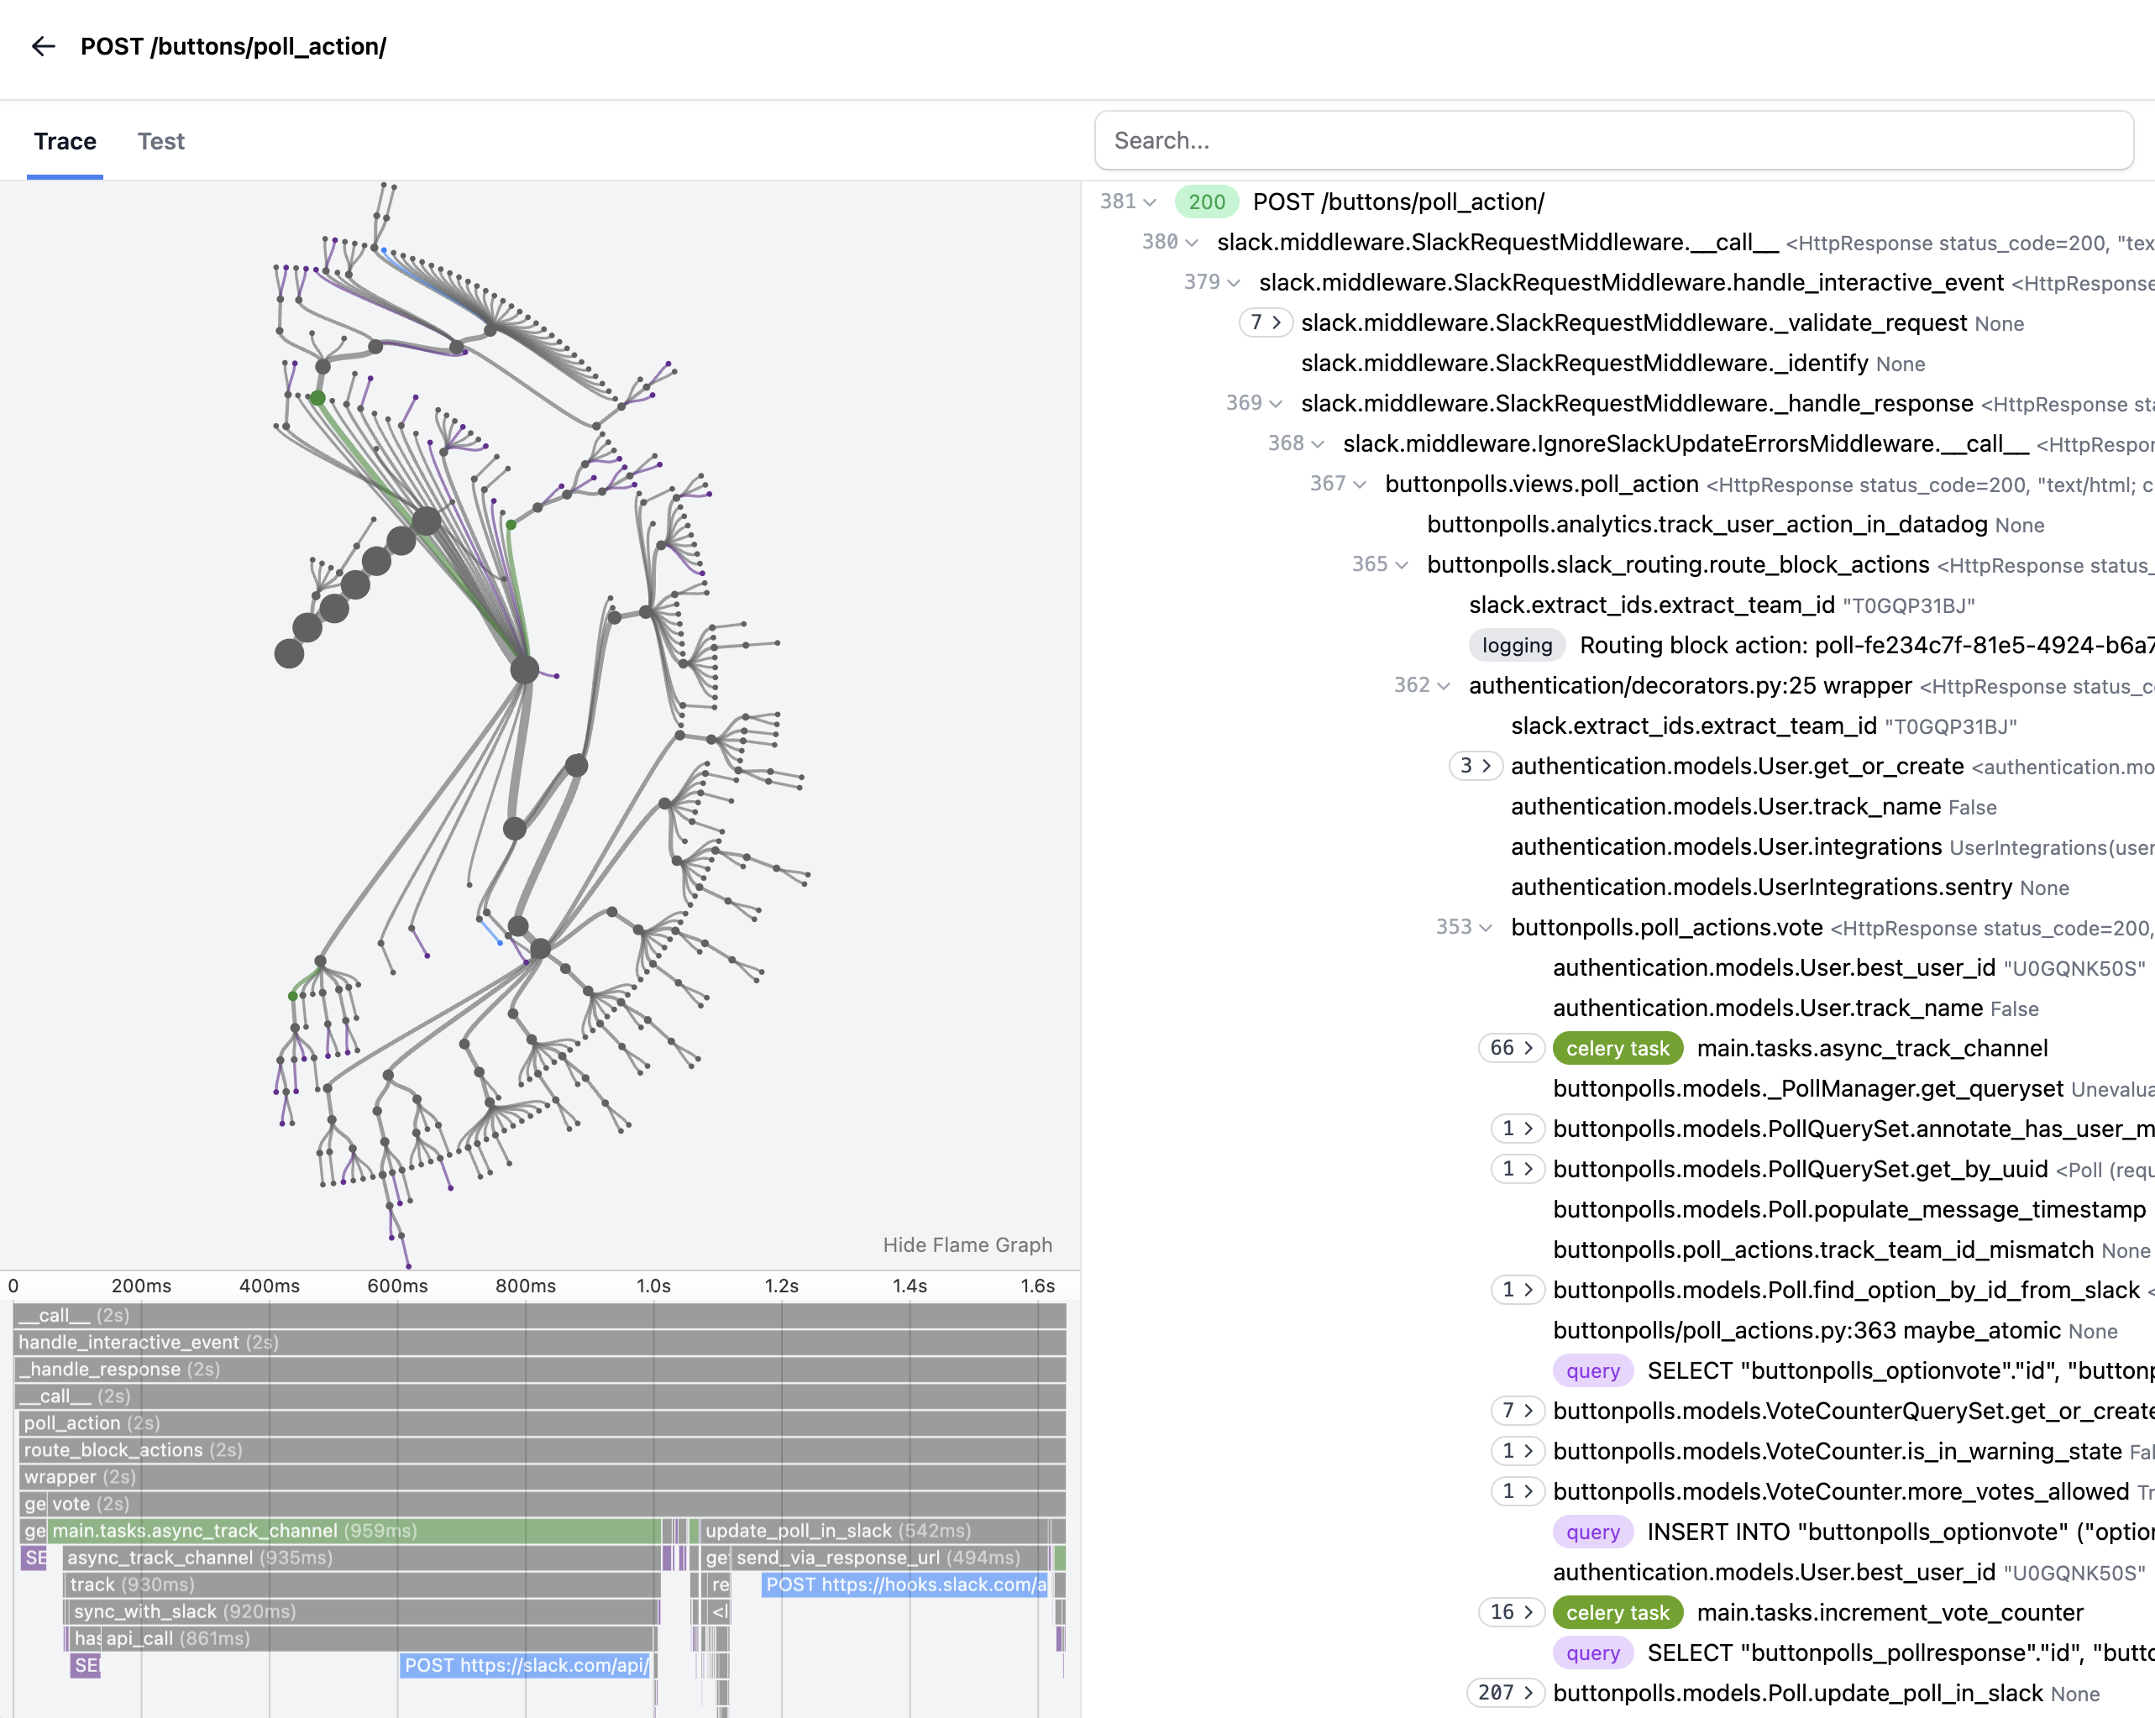Click query badge beside INSERT INTO statement
The image size is (2155, 1718).
(x=1592, y=1532)
